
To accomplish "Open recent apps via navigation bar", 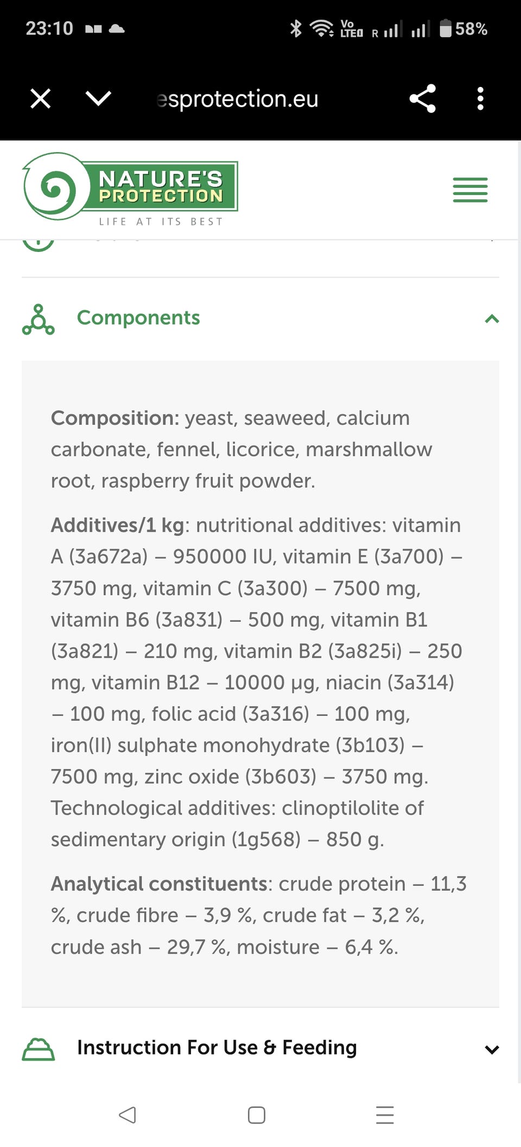I will (x=385, y=1115).
